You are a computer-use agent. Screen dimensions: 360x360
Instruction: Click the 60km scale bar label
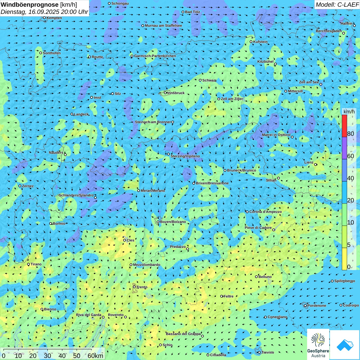pyautogui.click(x=95, y=356)
